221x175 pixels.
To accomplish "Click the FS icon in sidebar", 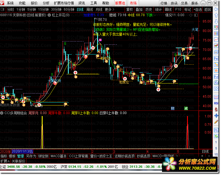I will point(216,130).
